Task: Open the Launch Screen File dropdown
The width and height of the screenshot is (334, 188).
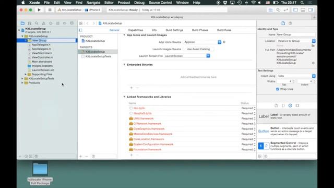Action: [187, 56]
